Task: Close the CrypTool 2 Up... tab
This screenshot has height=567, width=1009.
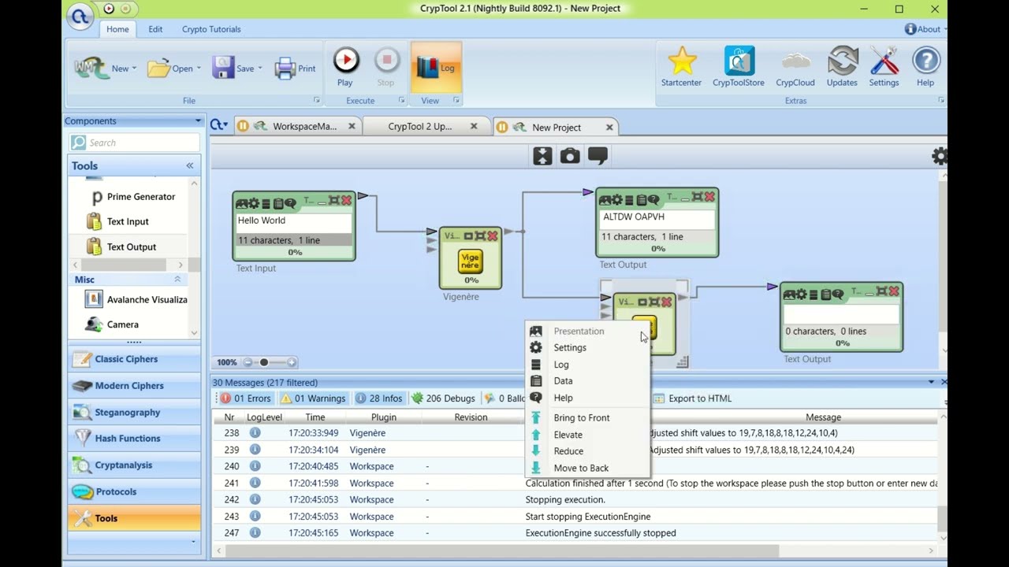Action: [x=474, y=126]
